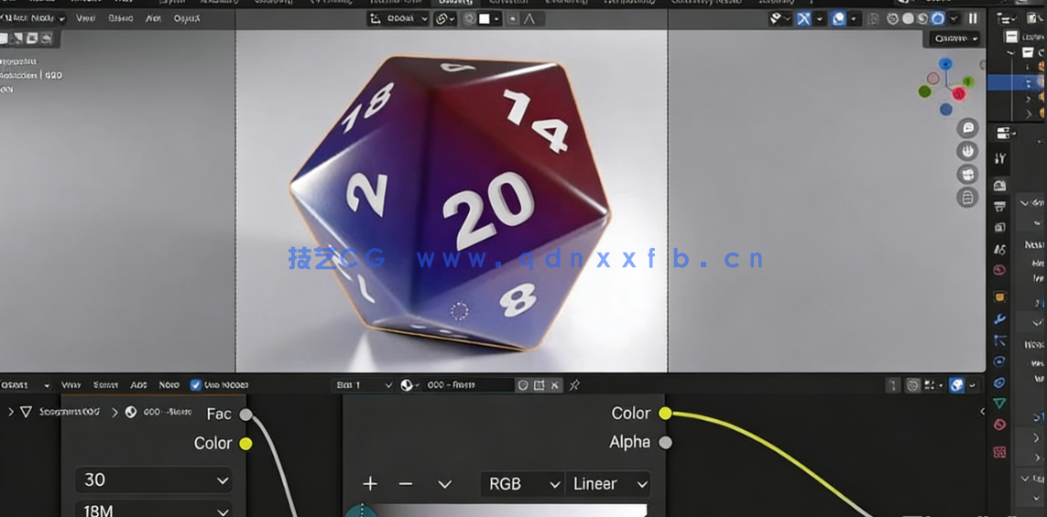Open the RGB color mode dropdown

(x=521, y=484)
